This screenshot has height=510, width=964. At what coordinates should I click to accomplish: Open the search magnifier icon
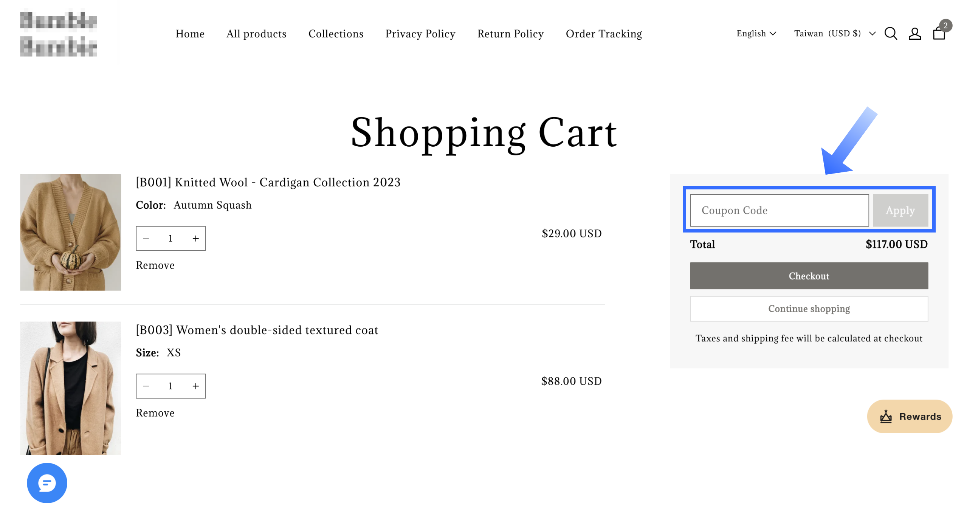(x=890, y=34)
